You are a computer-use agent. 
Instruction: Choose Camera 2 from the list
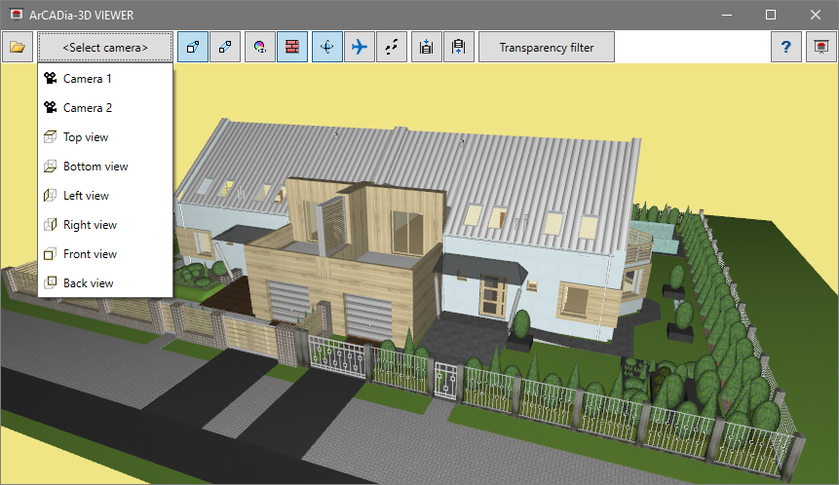pyautogui.click(x=105, y=108)
